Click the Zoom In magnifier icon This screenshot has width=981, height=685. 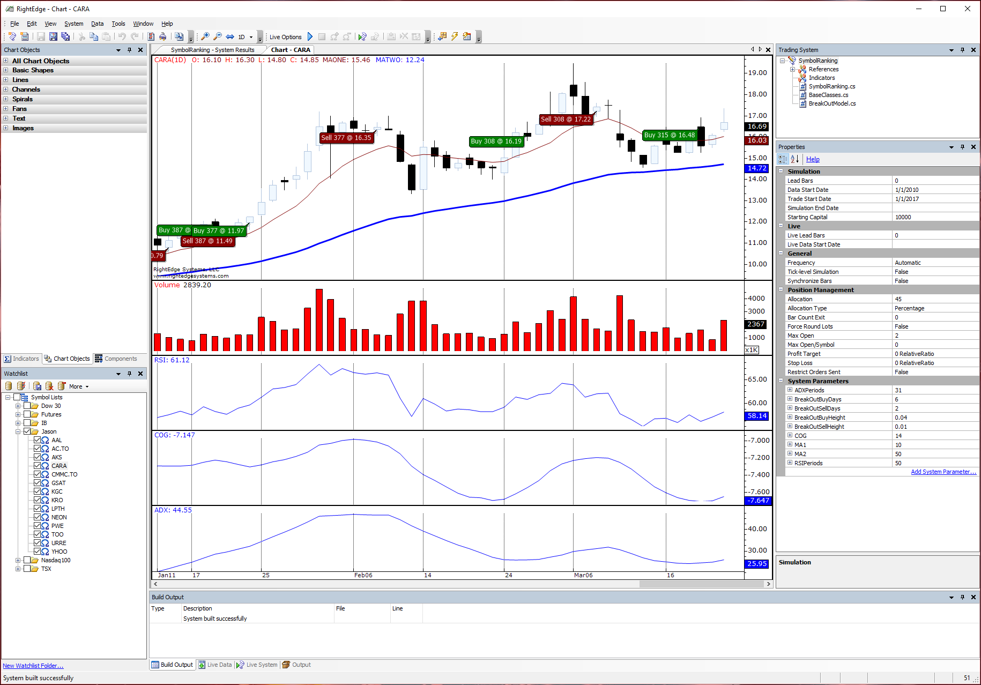pos(205,36)
